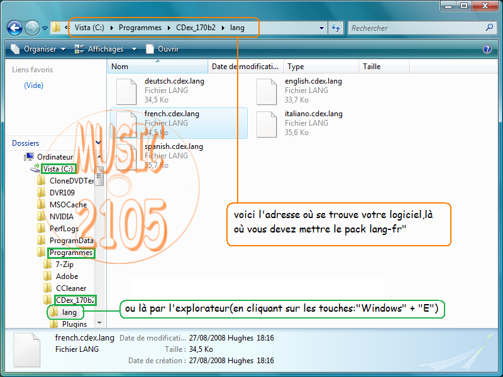Sort by Date de modification column
503x377 pixels.
pos(245,67)
